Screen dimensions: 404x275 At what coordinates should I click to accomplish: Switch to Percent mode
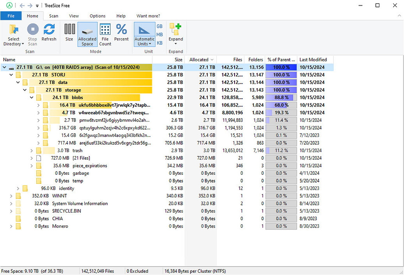point(121,32)
